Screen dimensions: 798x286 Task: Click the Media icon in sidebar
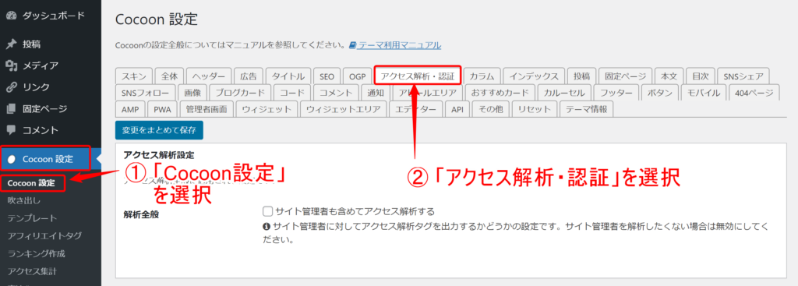[x=11, y=65]
